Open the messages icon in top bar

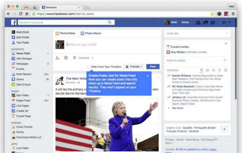click(205, 22)
